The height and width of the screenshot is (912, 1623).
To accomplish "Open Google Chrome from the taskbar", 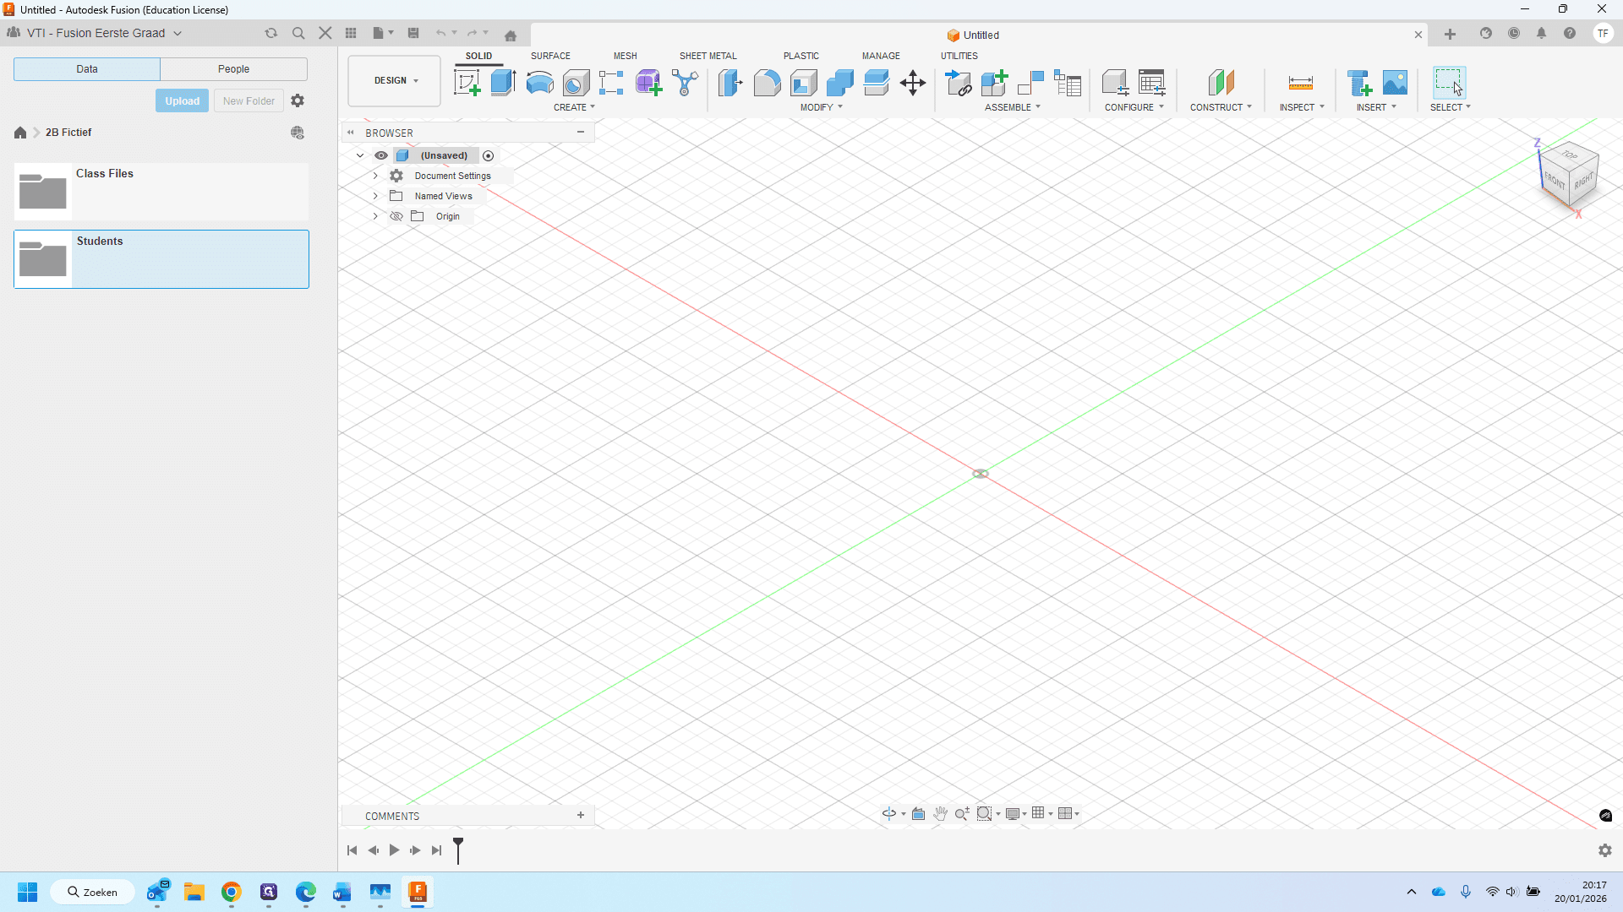I will pyautogui.click(x=231, y=892).
